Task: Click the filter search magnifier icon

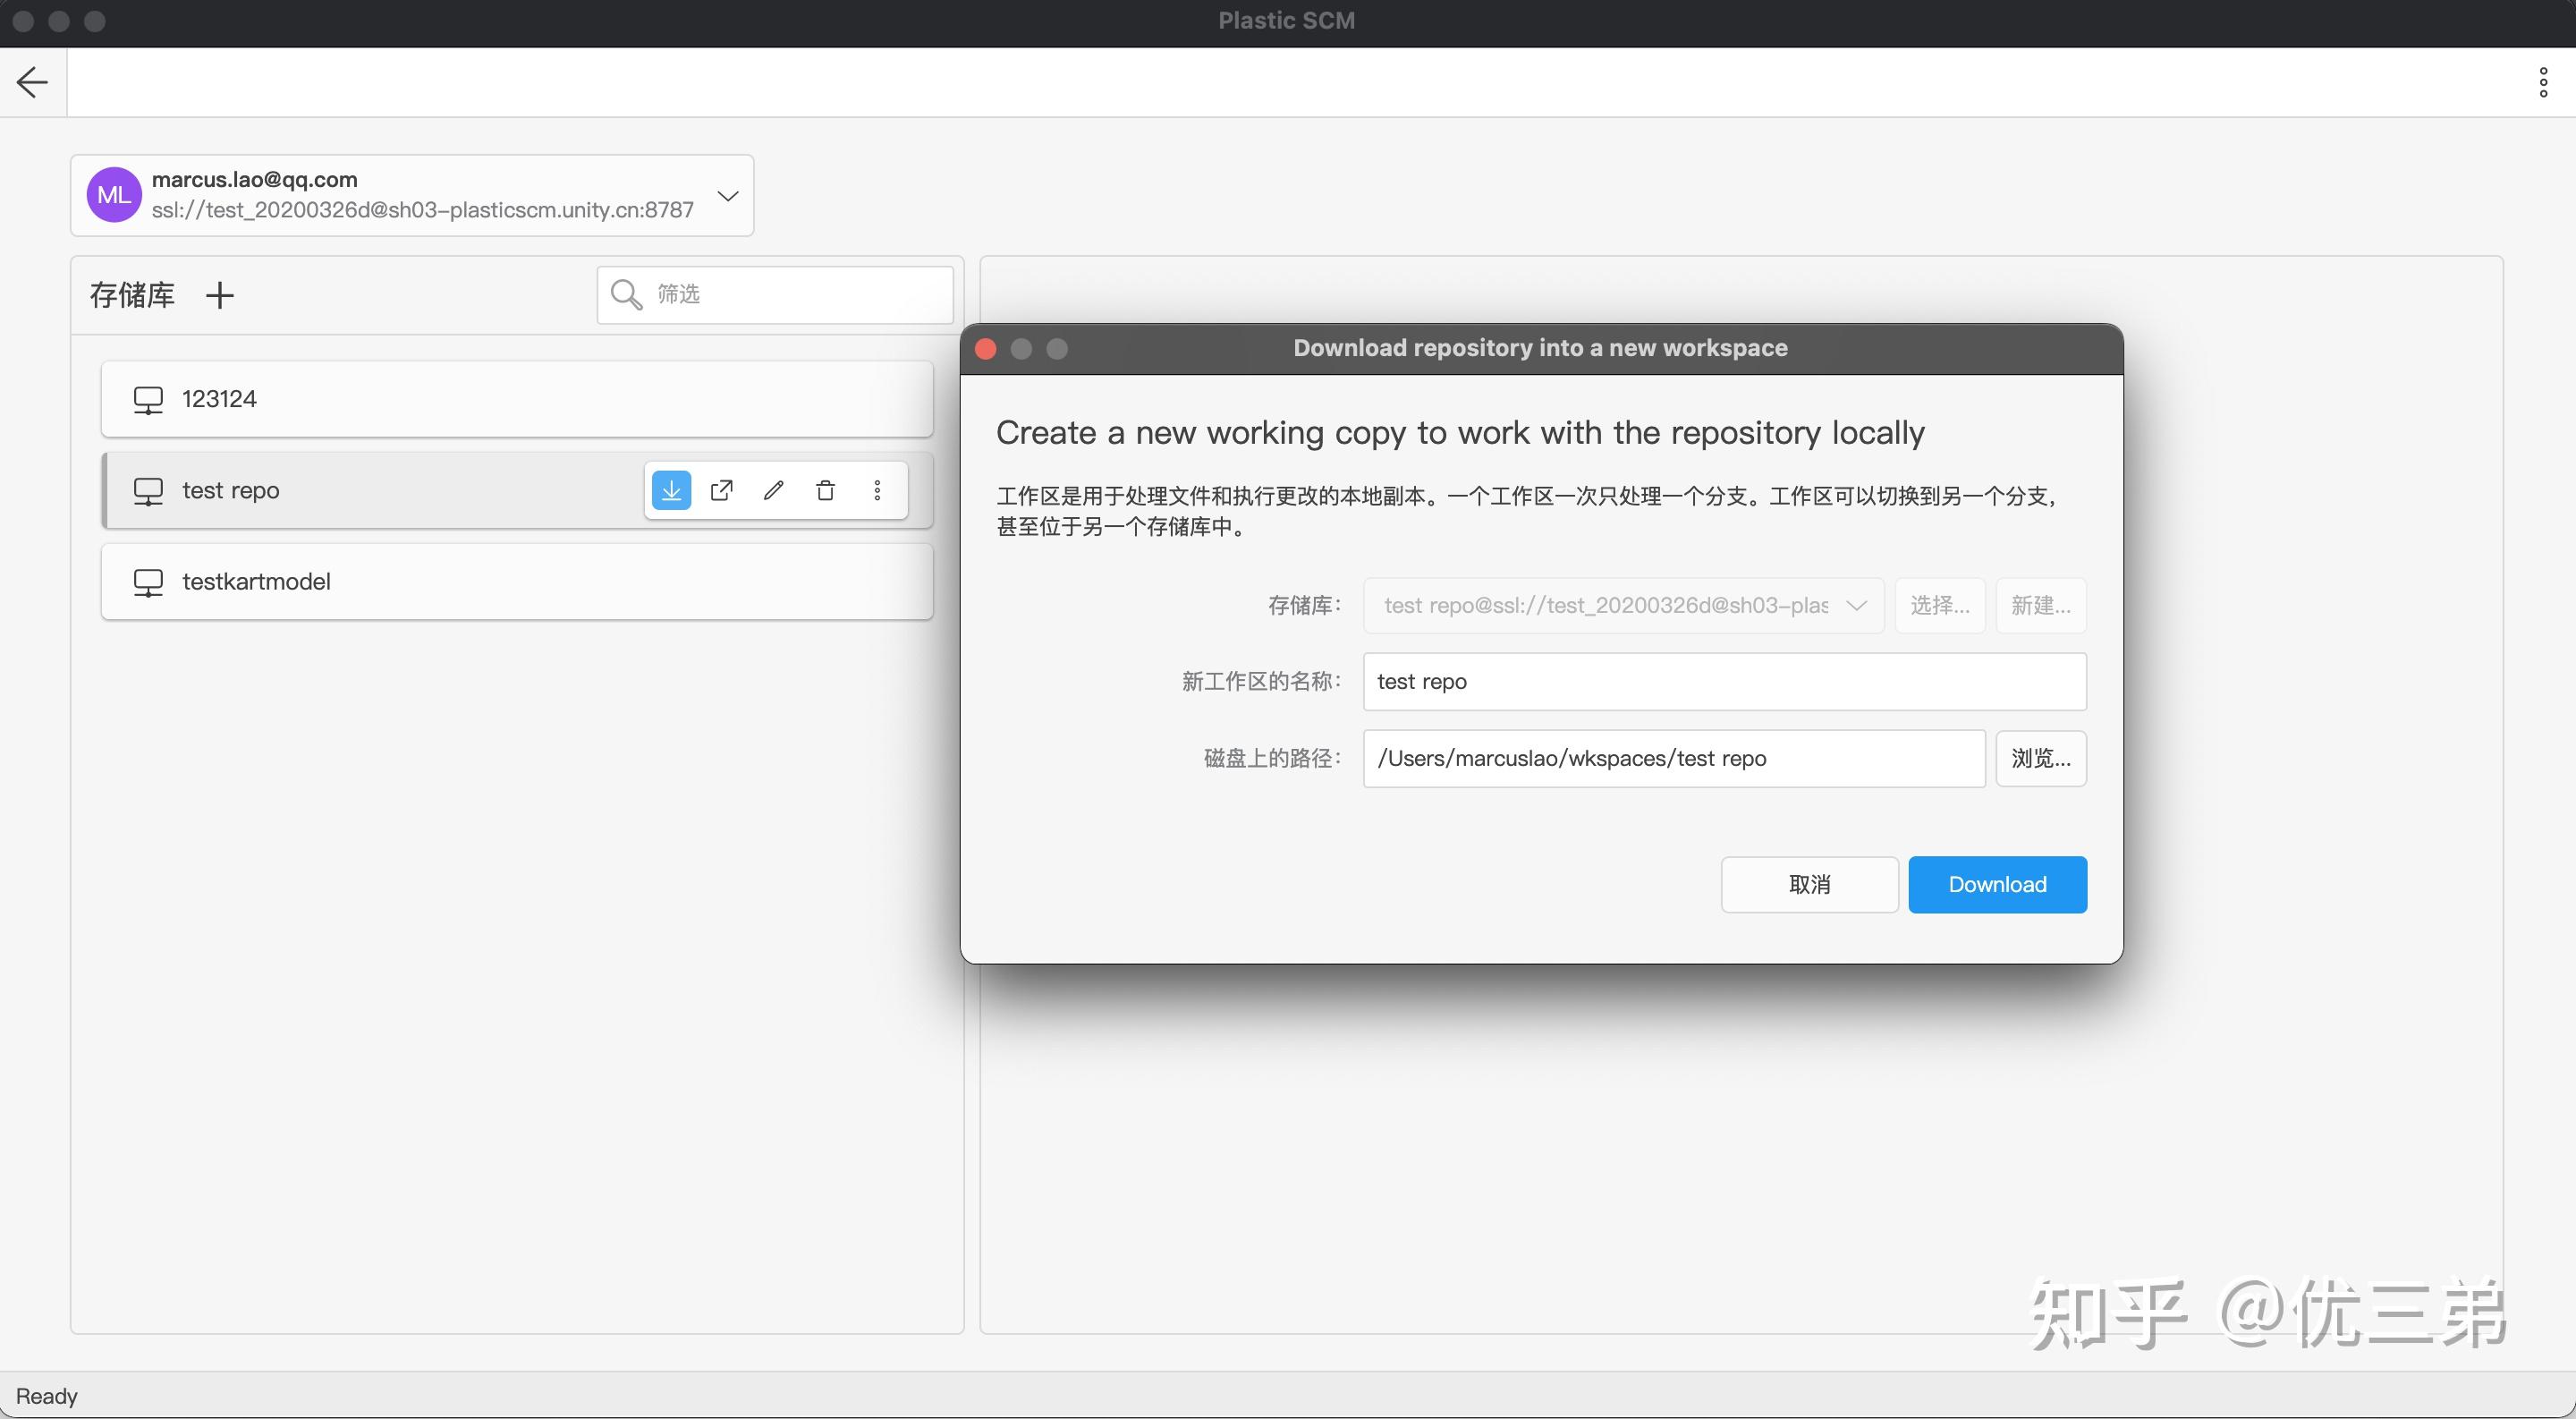Action: click(x=626, y=295)
